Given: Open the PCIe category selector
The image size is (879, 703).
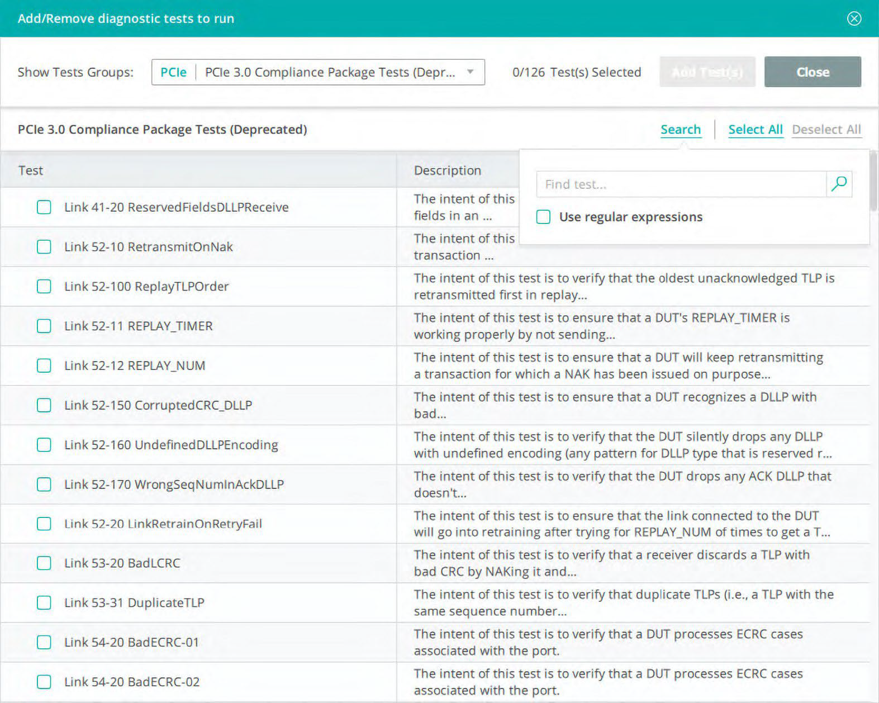Looking at the screenshot, I should [173, 72].
